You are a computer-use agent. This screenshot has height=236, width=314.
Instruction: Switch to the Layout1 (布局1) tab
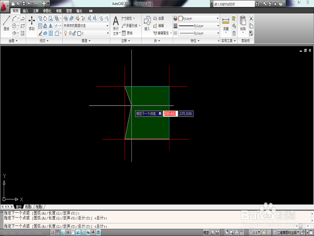tap(28, 207)
